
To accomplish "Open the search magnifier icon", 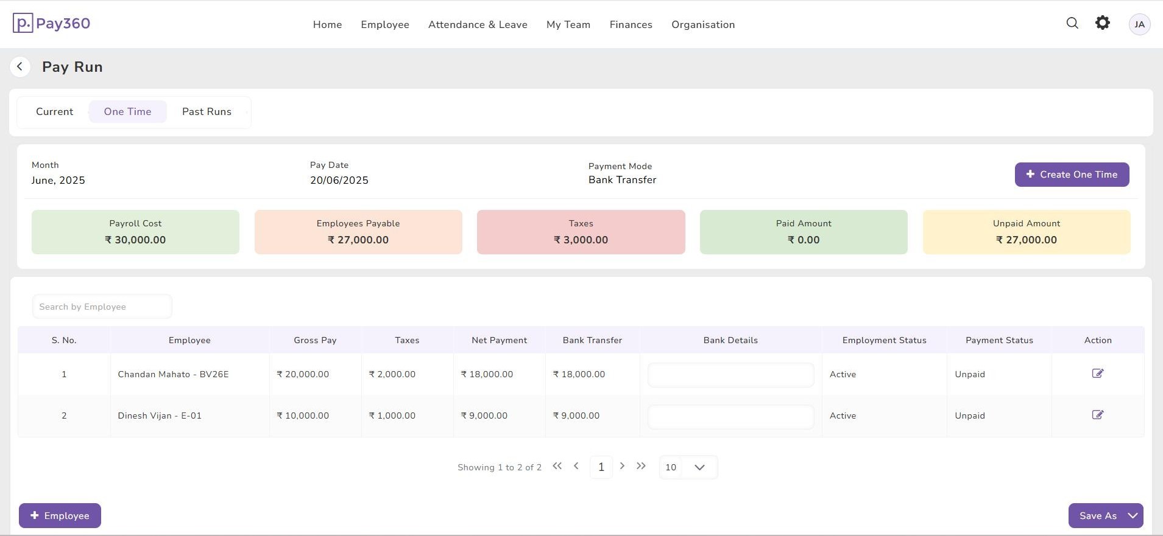I will tap(1072, 23).
